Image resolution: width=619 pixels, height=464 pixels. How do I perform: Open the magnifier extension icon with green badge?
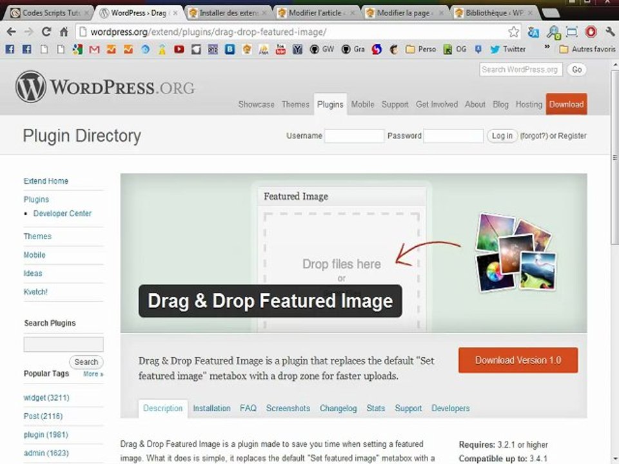click(x=553, y=32)
